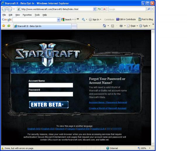Open the Tools gear menu on command bar
Image resolution: width=187 pixels, height=151 pixels.
click(145, 26)
